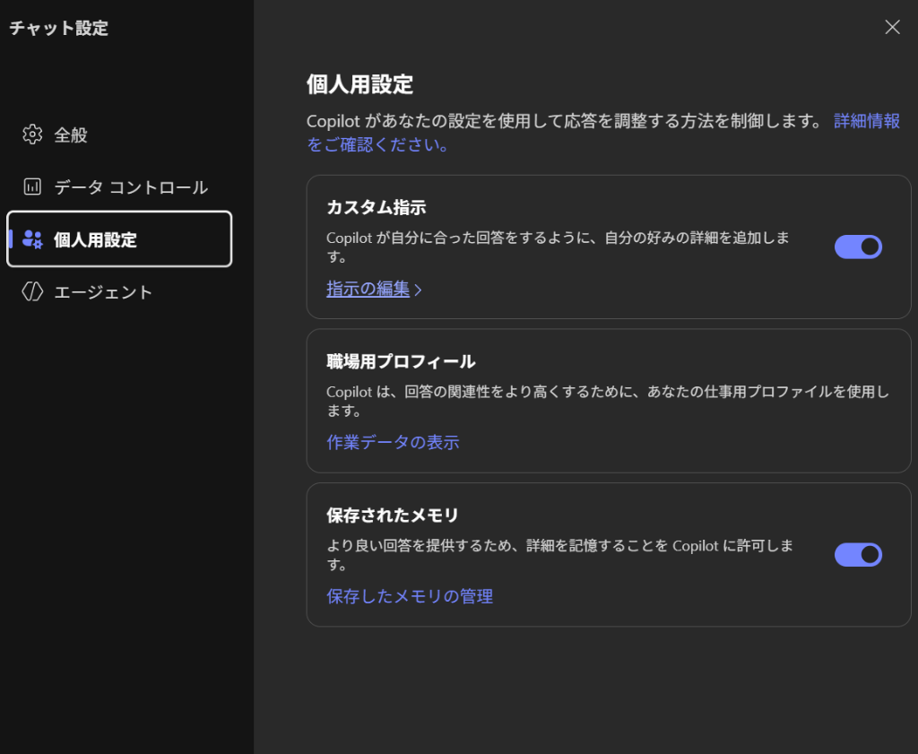Screen dimensions: 918x754
Task: Switch to データ コントロール section
Action: (130, 187)
